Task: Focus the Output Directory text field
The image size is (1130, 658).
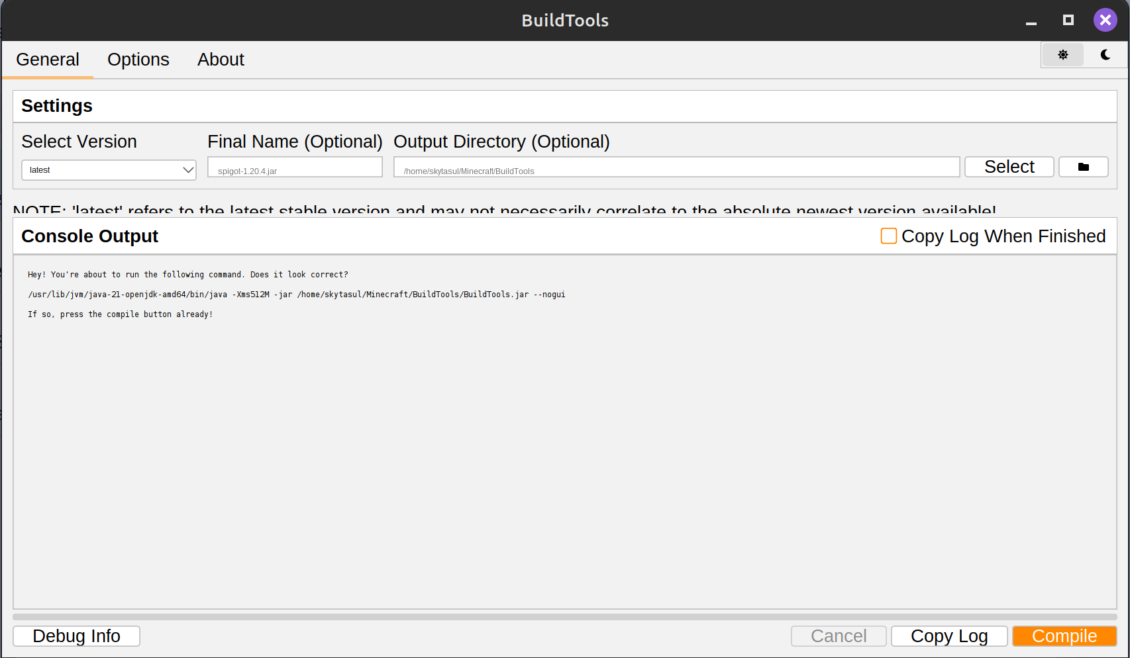Action: pos(676,167)
